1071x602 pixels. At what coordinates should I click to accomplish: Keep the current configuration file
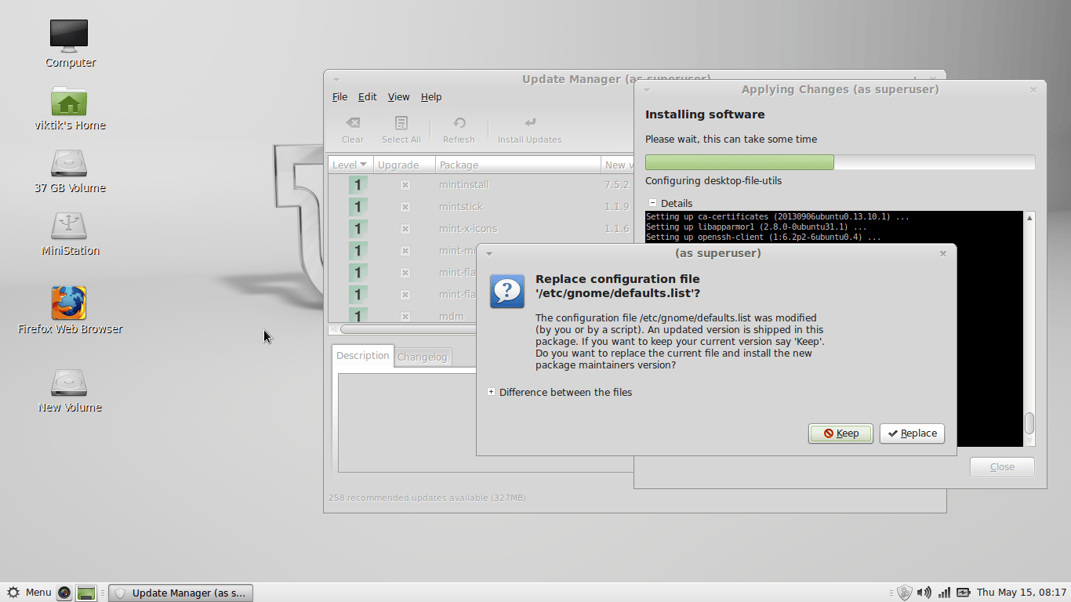point(840,433)
